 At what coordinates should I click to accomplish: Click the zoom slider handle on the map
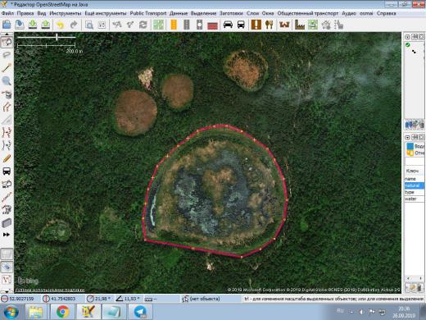coord(57,37)
